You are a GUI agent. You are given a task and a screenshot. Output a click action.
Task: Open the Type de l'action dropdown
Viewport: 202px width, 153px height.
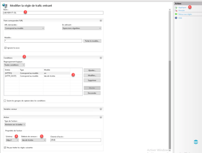(x=15, y=124)
